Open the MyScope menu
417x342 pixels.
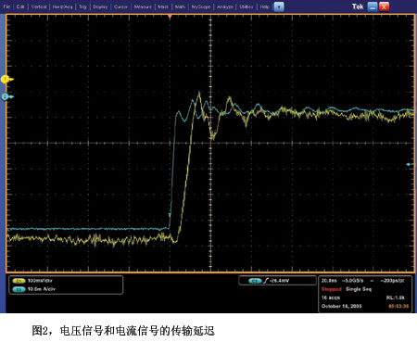[x=201, y=6]
